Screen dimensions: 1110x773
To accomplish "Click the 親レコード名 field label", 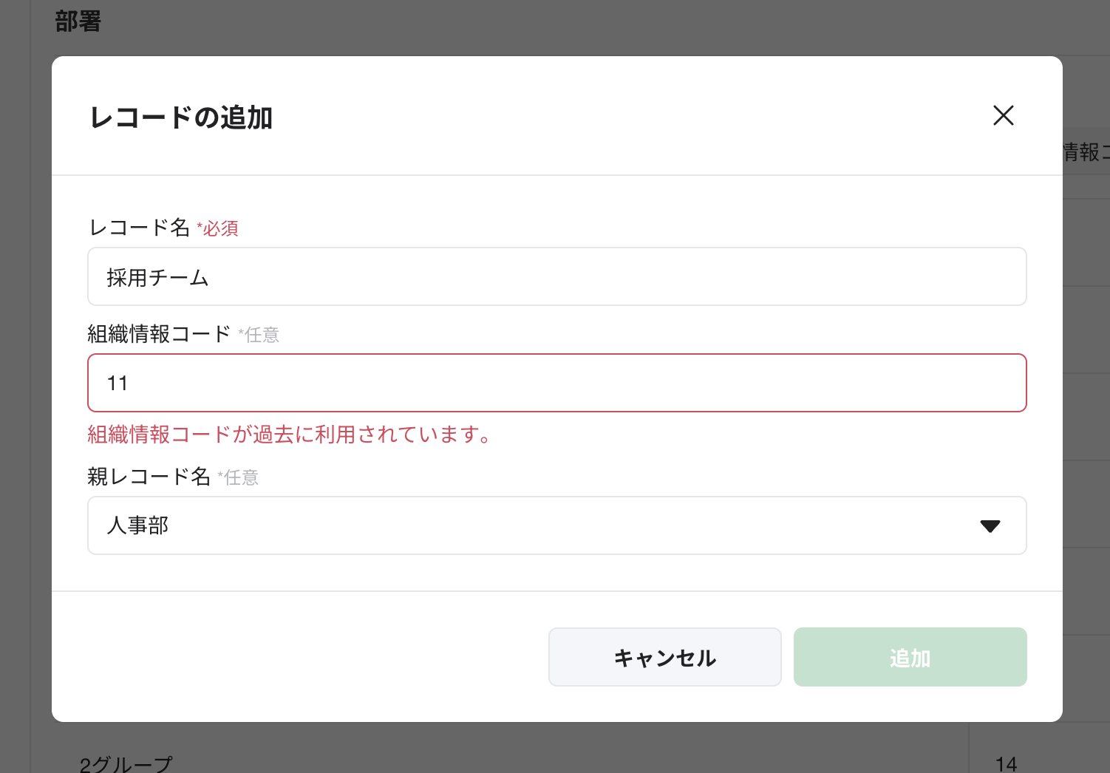I will click(149, 477).
